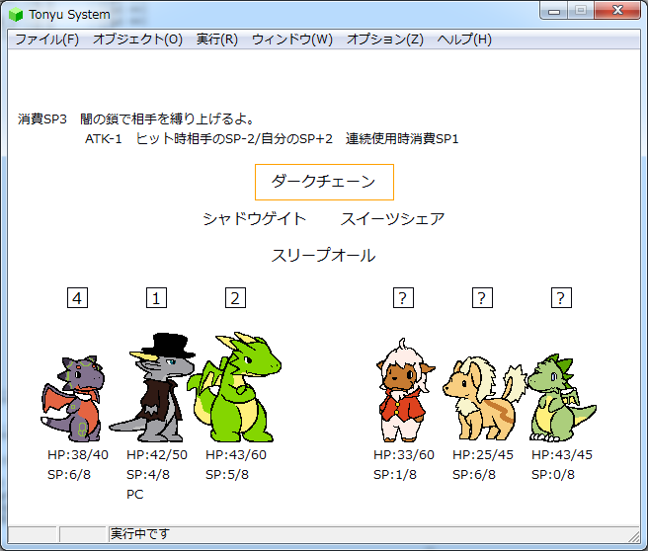Click the question-mark box above red-jacket enemy
The image size is (648, 551).
[x=403, y=298]
